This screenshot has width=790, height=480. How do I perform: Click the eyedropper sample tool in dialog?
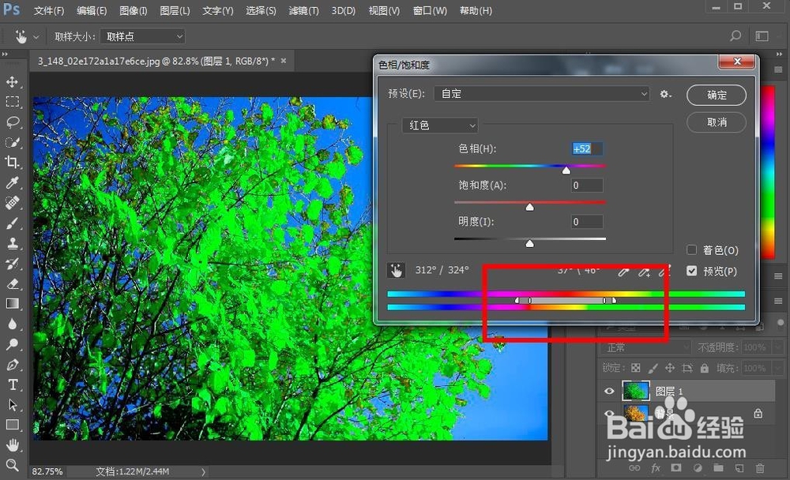coord(623,272)
